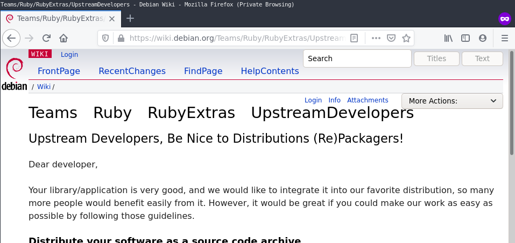Click Login link above page title
Screen dimensions: 515x243
pos(313,100)
